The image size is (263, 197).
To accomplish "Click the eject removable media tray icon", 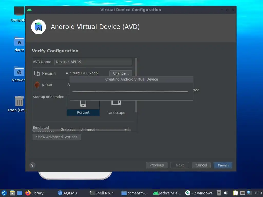I will [219, 193].
